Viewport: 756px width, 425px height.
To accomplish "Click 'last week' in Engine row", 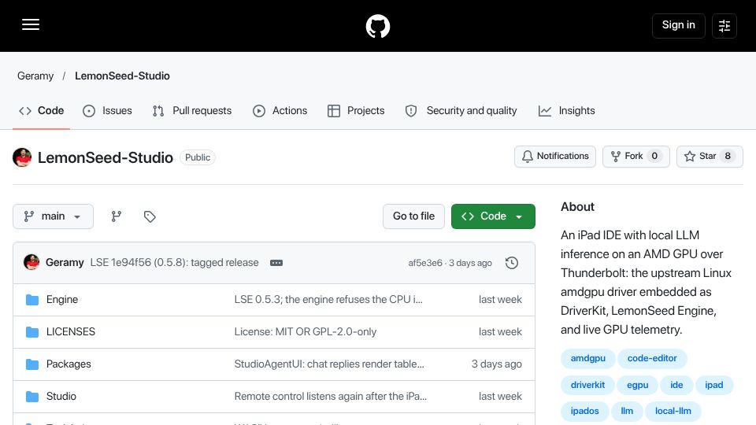I will [500, 300].
